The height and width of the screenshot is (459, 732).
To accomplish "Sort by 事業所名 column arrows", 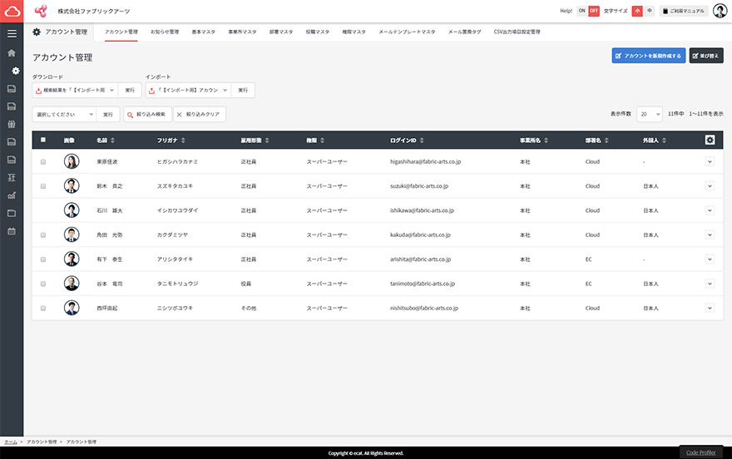I will point(546,141).
